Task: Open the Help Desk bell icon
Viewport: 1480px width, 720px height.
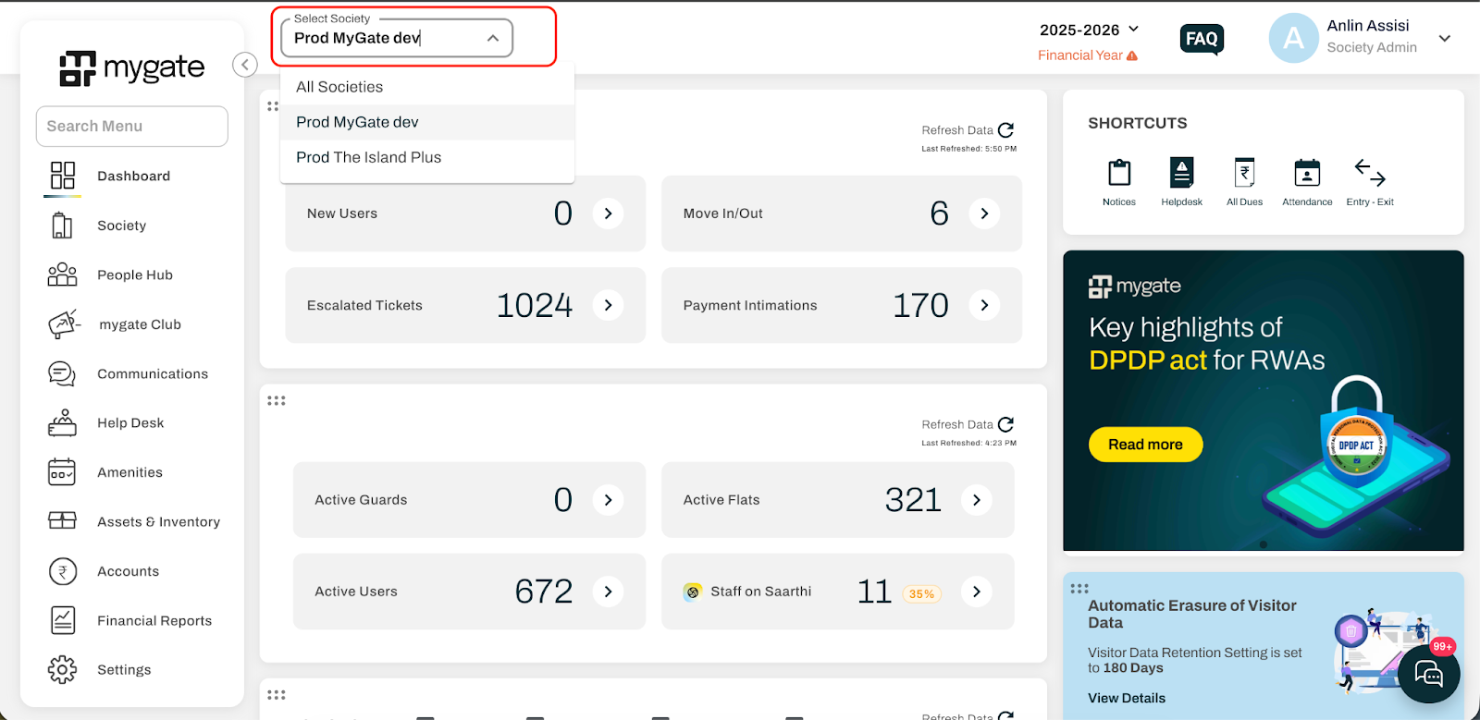Action: pyautogui.click(x=62, y=422)
